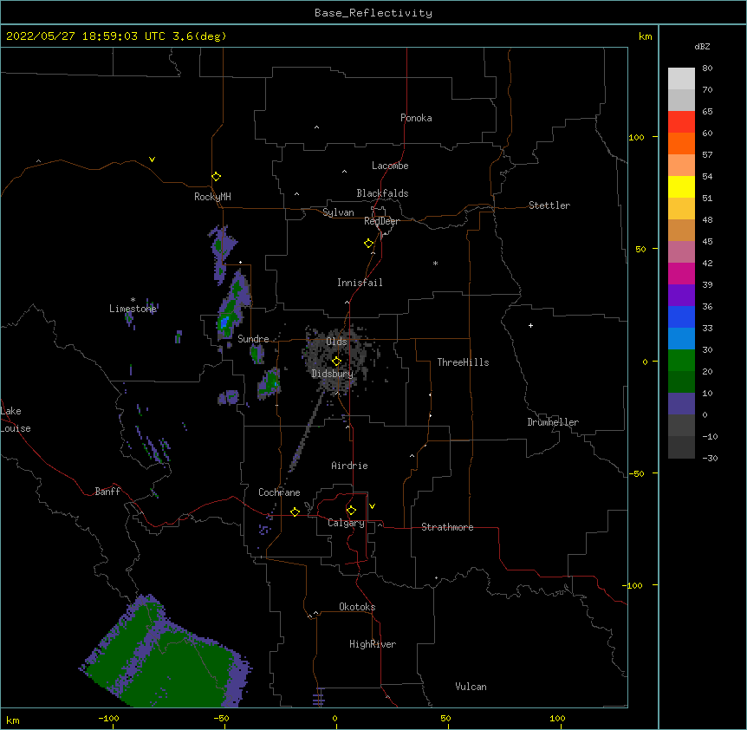
Task: Select the Didsbury label
Action: (333, 374)
